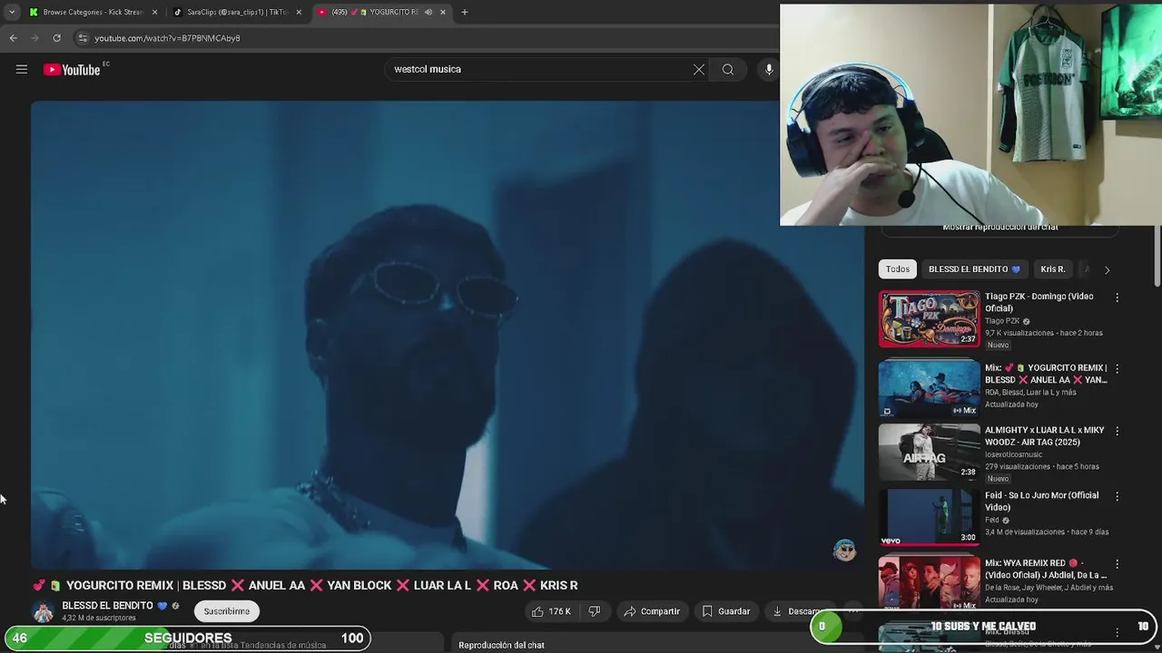Screen dimensions: 1162x653
Task: Close the Kick Browse Categories tab
Action: (x=154, y=12)
